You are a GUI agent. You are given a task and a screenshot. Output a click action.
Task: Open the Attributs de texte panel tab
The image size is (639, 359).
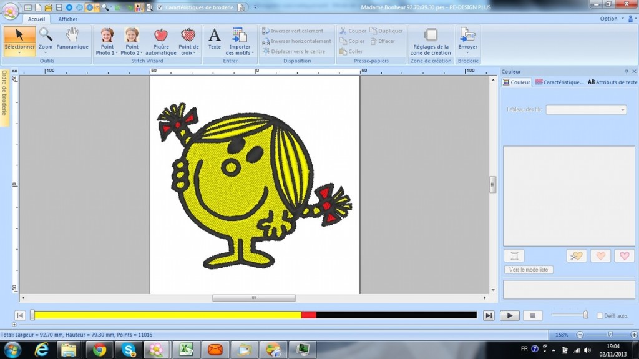tap(612, 82)
